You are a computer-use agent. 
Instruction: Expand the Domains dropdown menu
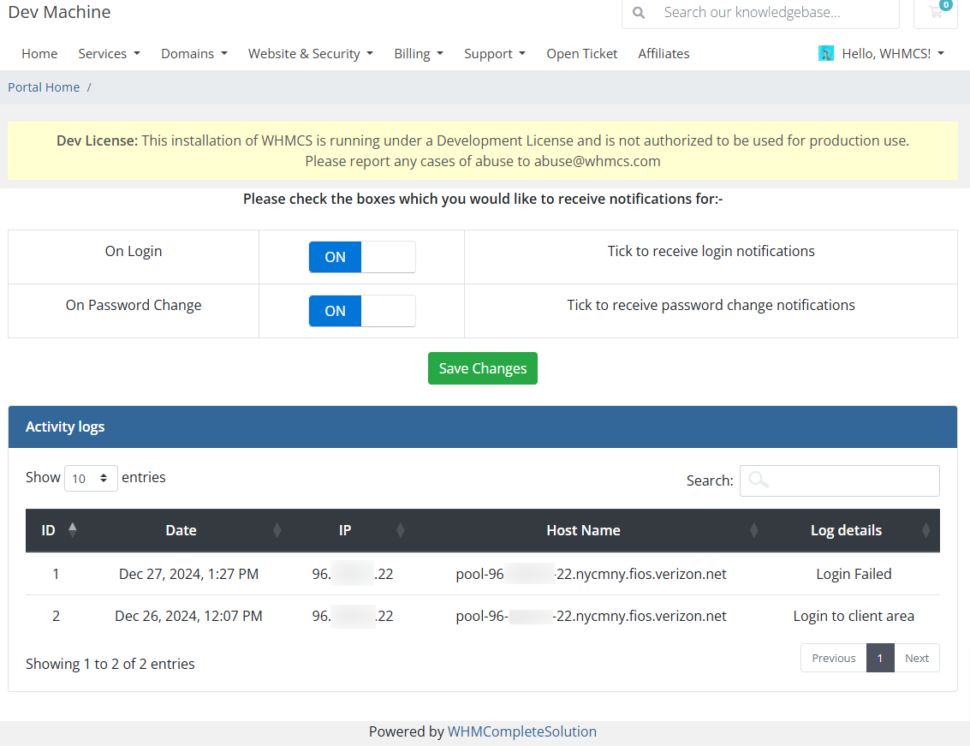click(194, 54)
